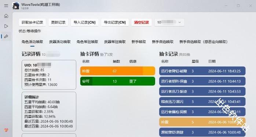Select the gacha records sidebar icon

coord(6,36)
